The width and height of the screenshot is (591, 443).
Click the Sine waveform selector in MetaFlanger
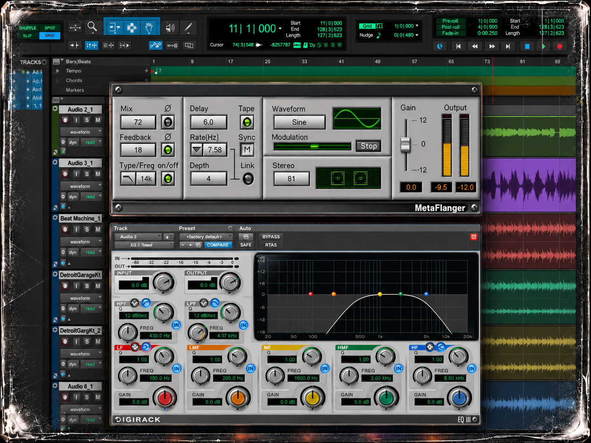299,122
